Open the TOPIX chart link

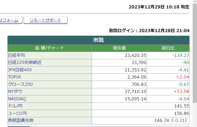coord(14,77)
